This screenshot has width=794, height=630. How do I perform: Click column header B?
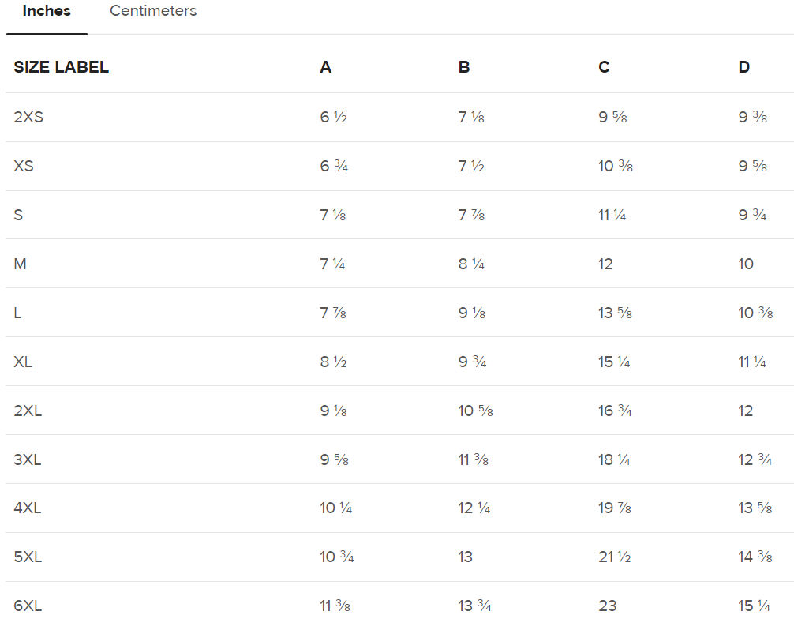464,67
